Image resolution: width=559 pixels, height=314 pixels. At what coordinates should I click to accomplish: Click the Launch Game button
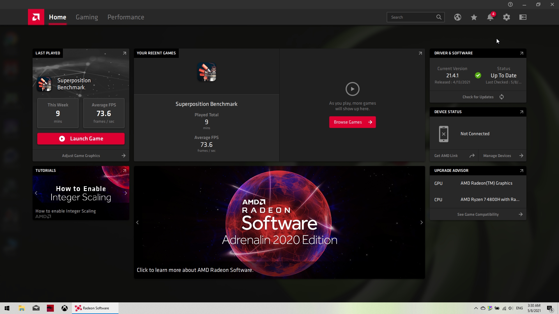click(81, 139)
